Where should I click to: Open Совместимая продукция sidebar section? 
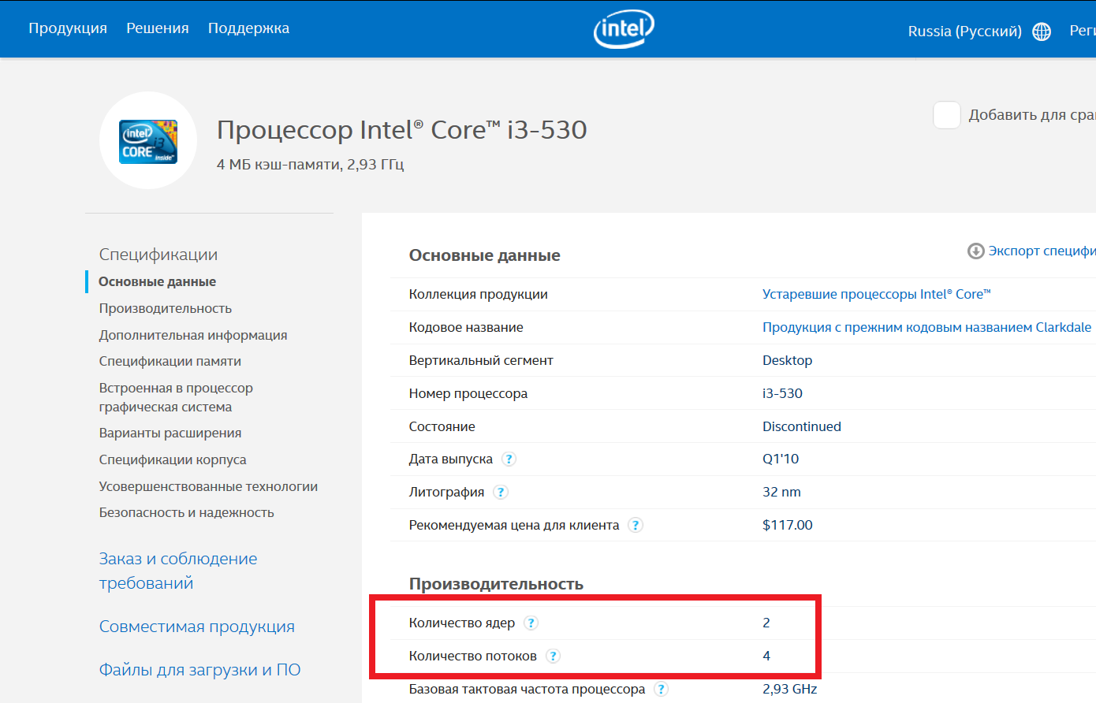[x=197, y=627]
